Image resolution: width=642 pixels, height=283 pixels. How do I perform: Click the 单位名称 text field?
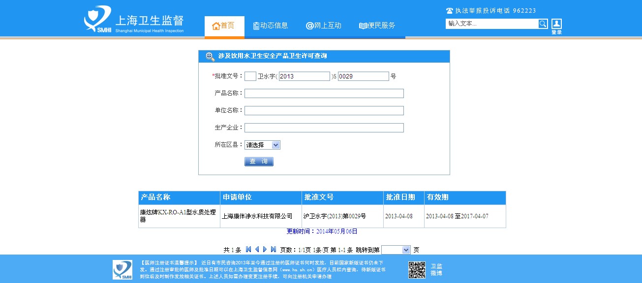pos(324,110)
